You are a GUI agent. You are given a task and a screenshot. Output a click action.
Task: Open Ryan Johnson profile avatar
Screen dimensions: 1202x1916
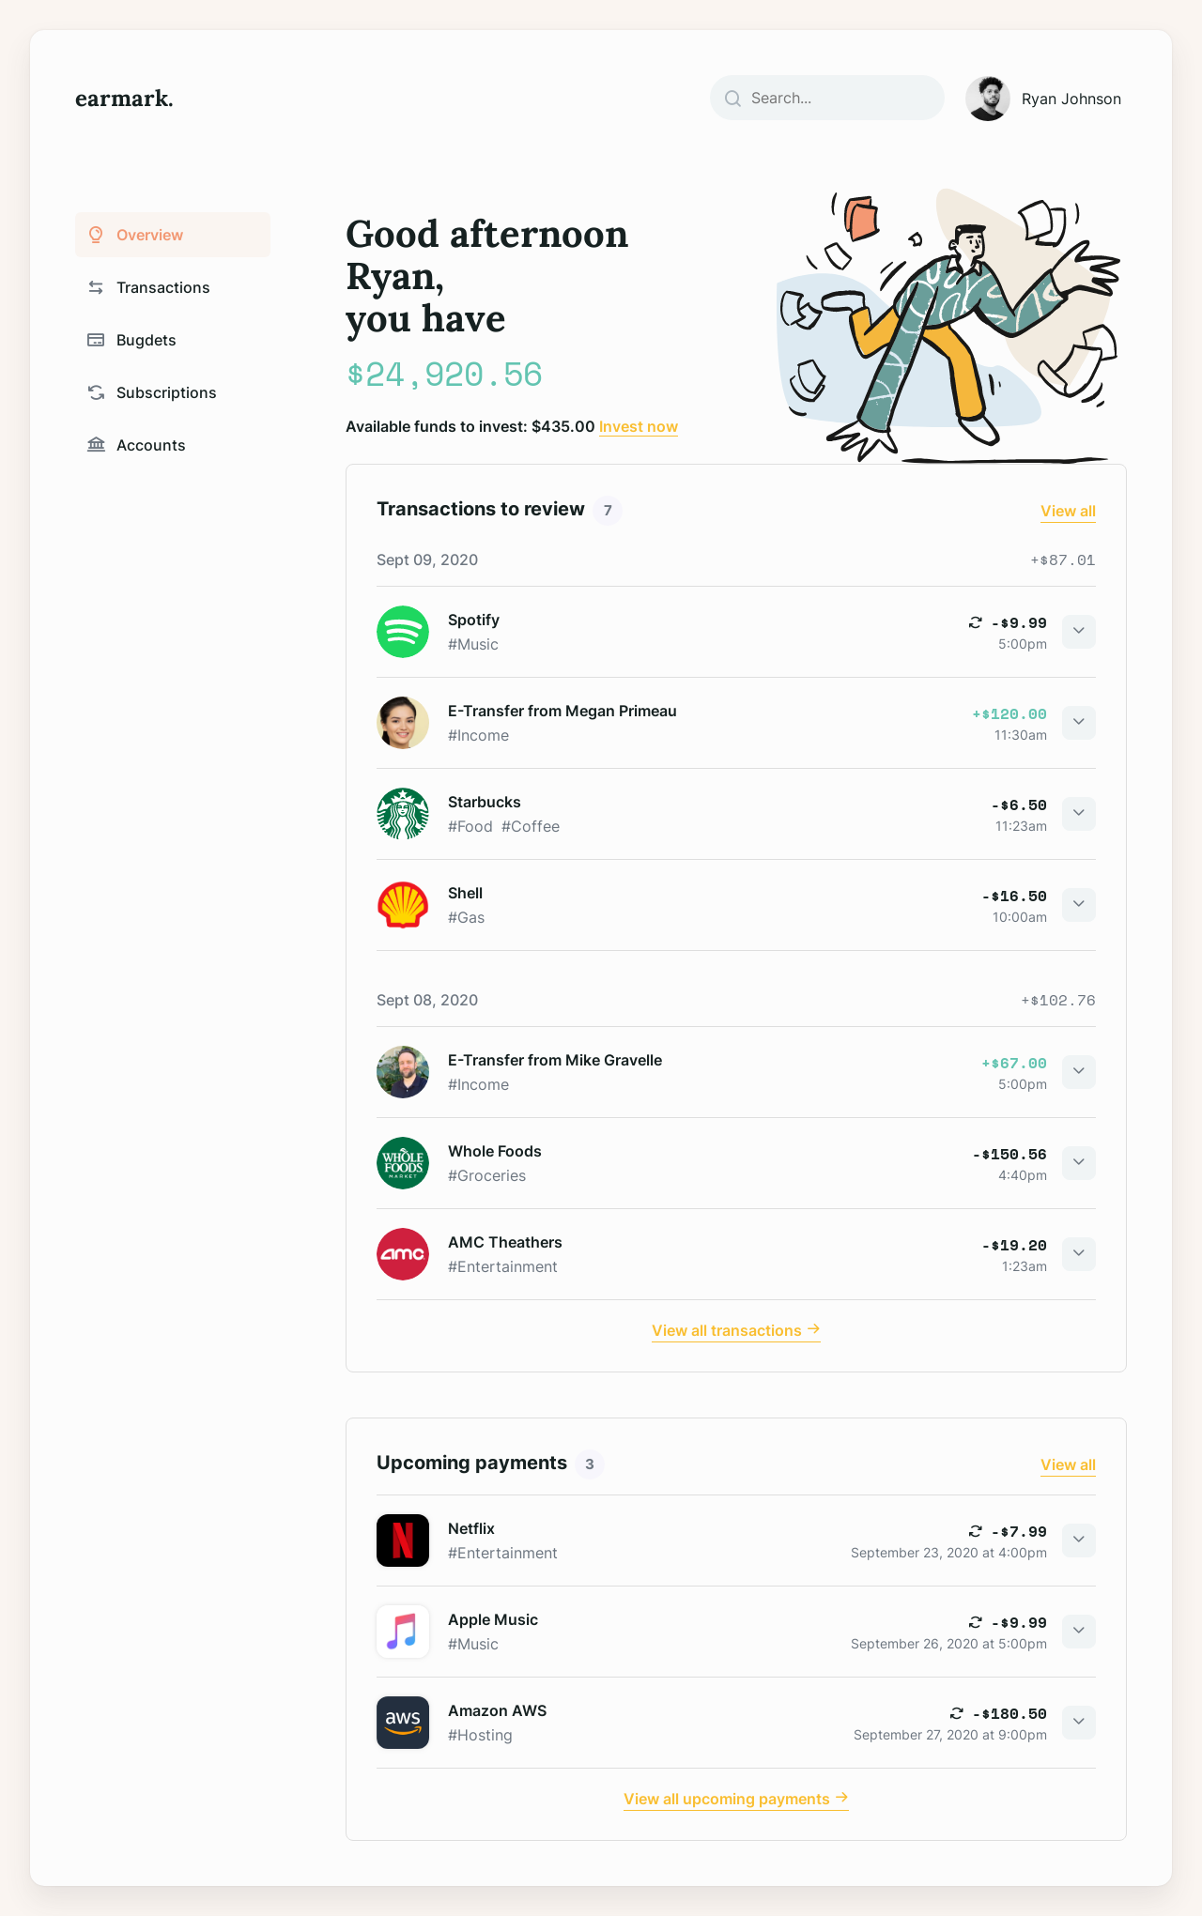click(x=988, y=99)
